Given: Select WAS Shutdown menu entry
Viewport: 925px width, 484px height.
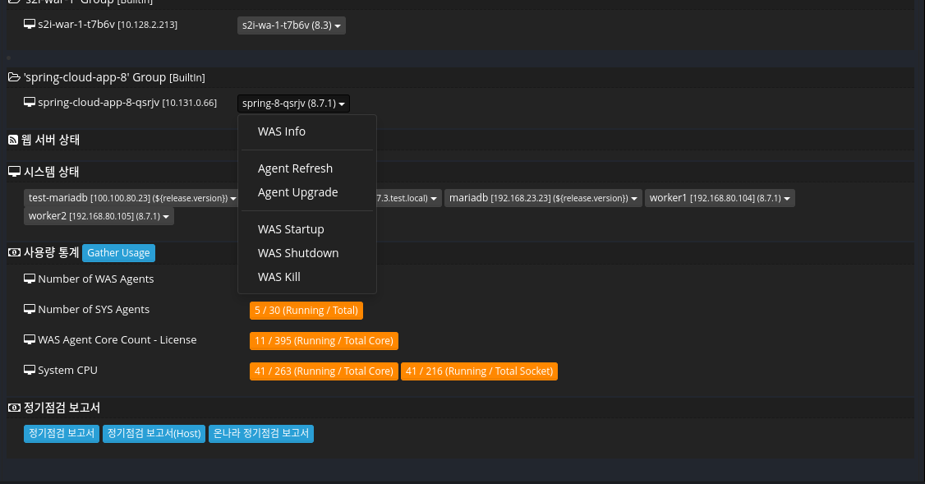Looking at the screenshot, I should [x=298, y=253].
